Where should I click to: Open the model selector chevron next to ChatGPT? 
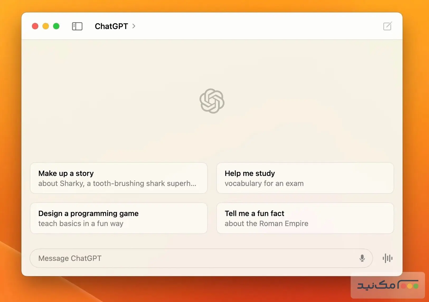(134, 26)
